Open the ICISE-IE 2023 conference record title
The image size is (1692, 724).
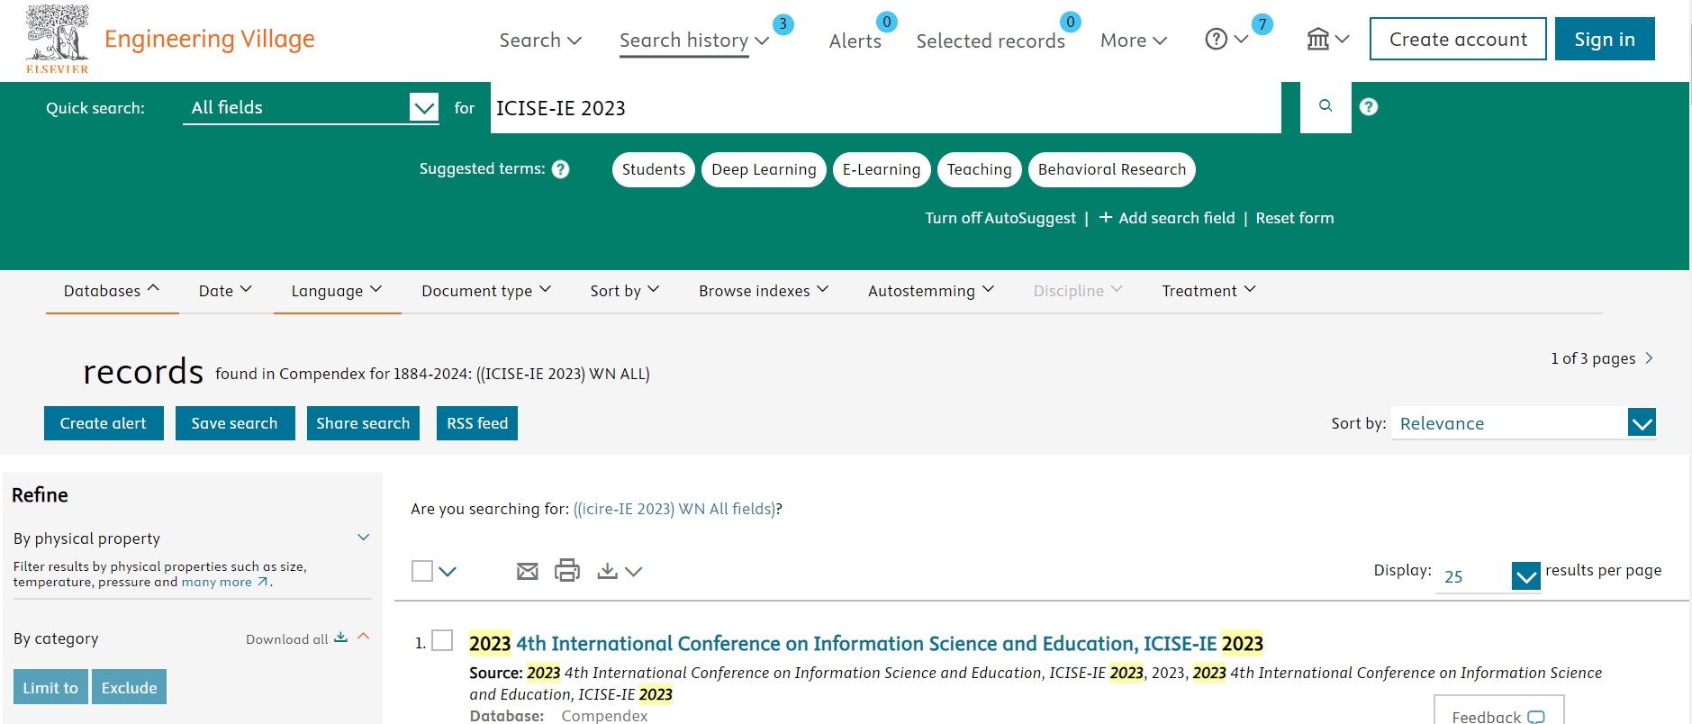point(866,643)
